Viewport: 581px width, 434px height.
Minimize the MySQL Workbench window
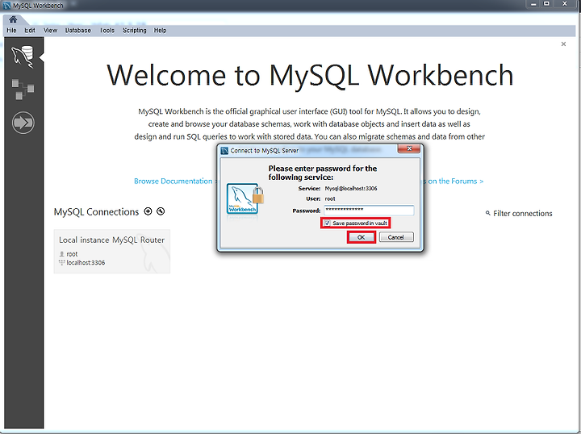pyautogui.click(x=533, y=4)
